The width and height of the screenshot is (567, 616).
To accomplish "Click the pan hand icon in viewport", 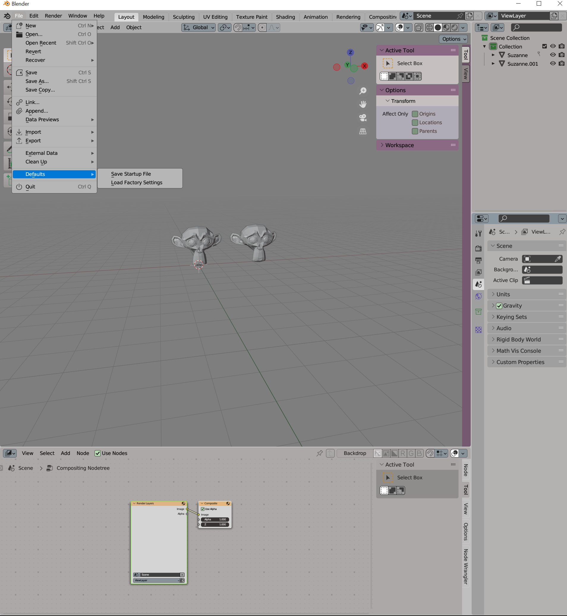I will pyautogui.click(x=363, y=104).
